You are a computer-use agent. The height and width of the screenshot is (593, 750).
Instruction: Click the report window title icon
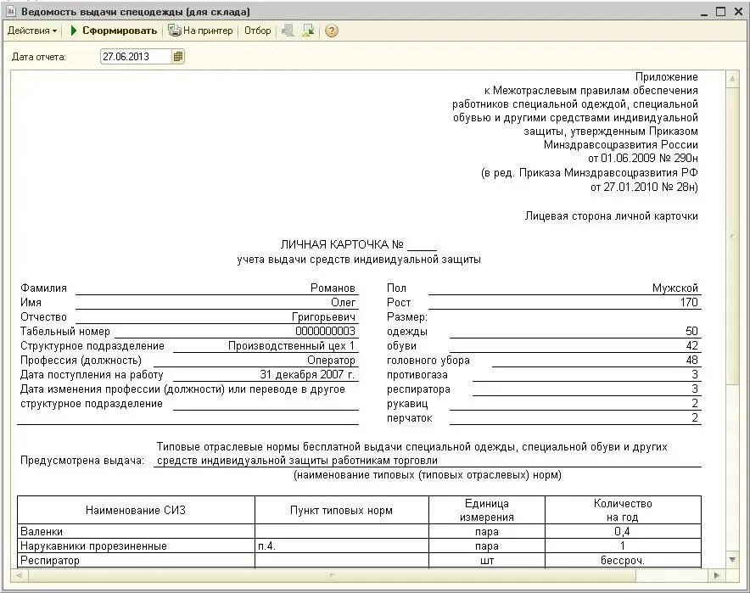click(12, 11)
